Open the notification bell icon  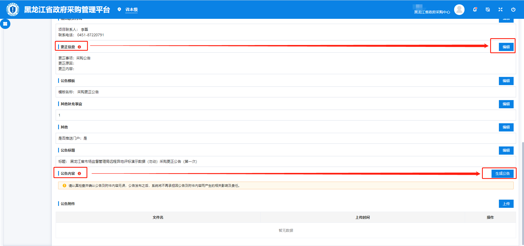pos(475,10)
